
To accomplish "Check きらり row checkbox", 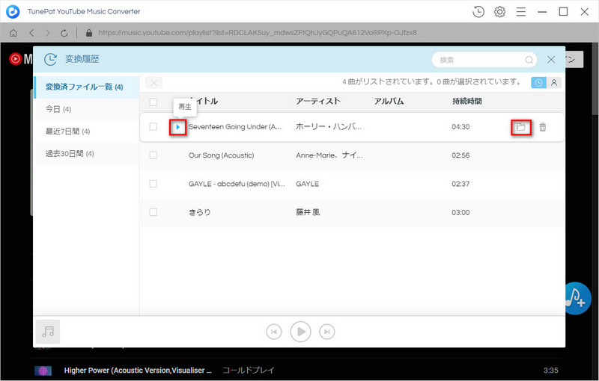I will point(153,212).
